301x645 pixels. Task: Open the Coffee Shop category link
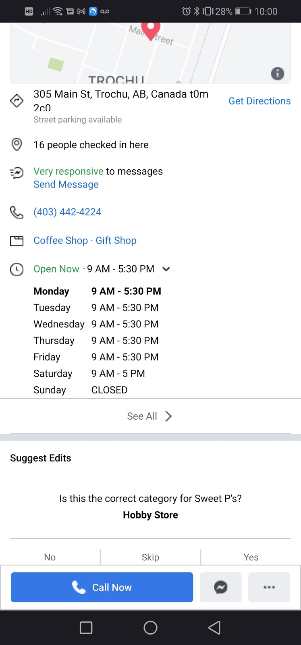pyautogui.click(x=60, y=240)
